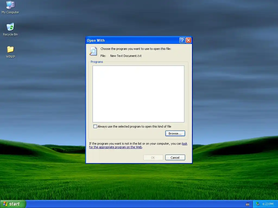278x208 pixels.
Task: Click the on-screen keyboard tray icon
Action: (248, 204)
